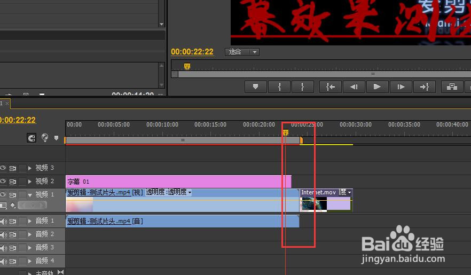Mark Out point in program monitor
Viewport: 471px width, 275px height.
pos(302,87)
